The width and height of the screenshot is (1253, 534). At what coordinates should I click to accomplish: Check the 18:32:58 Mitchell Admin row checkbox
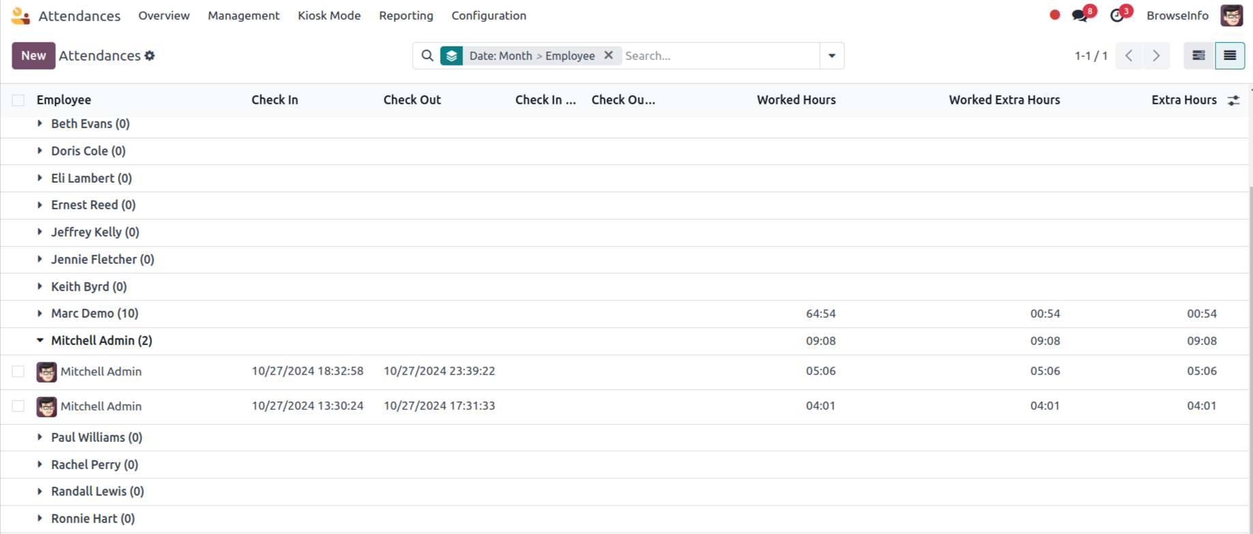18,372
